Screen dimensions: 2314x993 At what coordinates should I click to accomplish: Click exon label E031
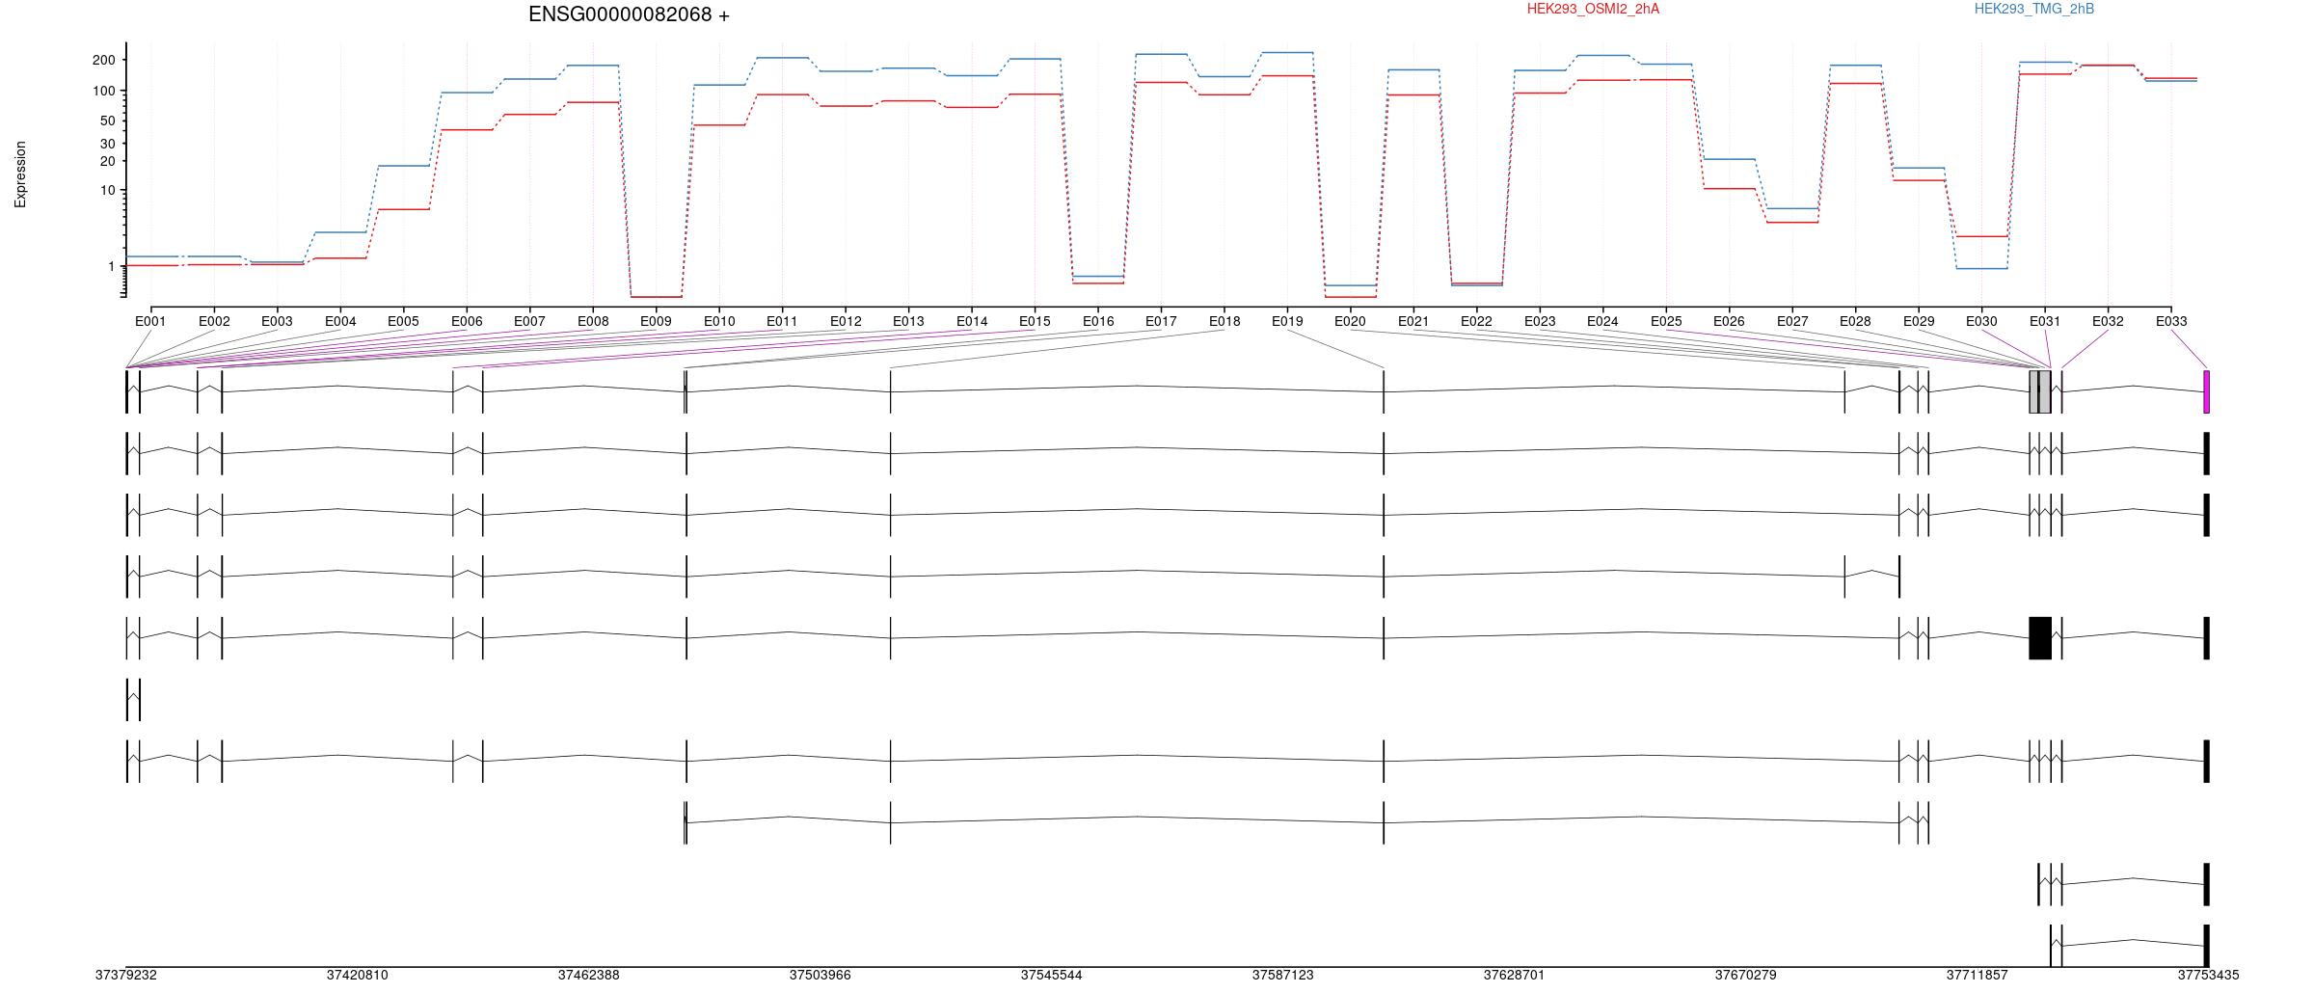[x=2045, y=321]
